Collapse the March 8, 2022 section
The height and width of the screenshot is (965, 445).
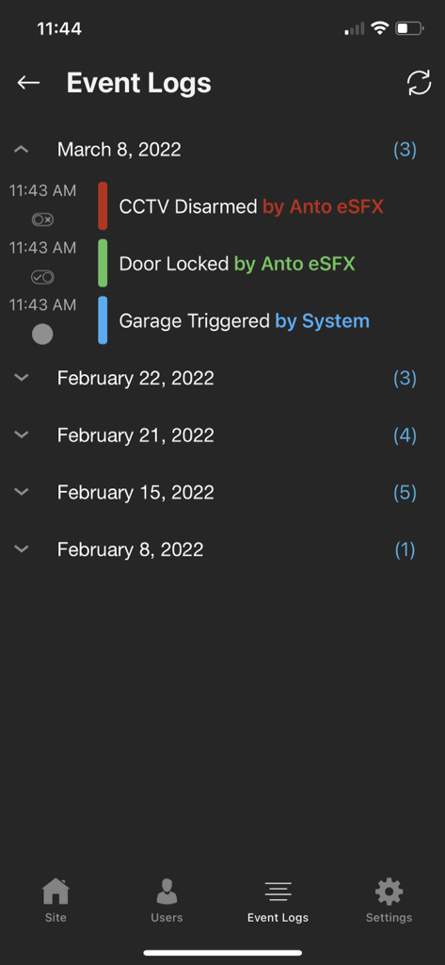pyautogui.click(x=22, y=149)
